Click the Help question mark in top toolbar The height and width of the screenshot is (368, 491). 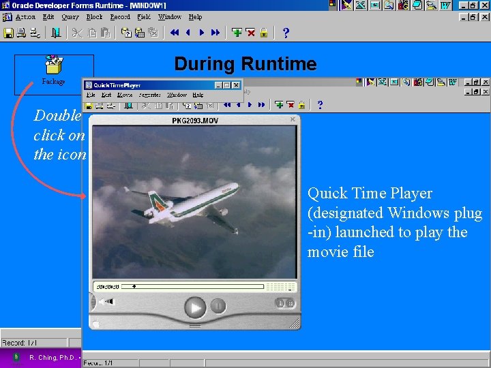[x=286, y=33]
